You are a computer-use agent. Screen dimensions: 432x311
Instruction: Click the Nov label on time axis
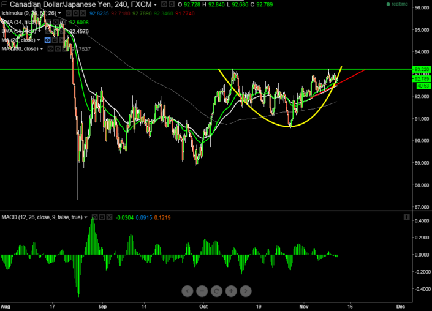[304, 307]
